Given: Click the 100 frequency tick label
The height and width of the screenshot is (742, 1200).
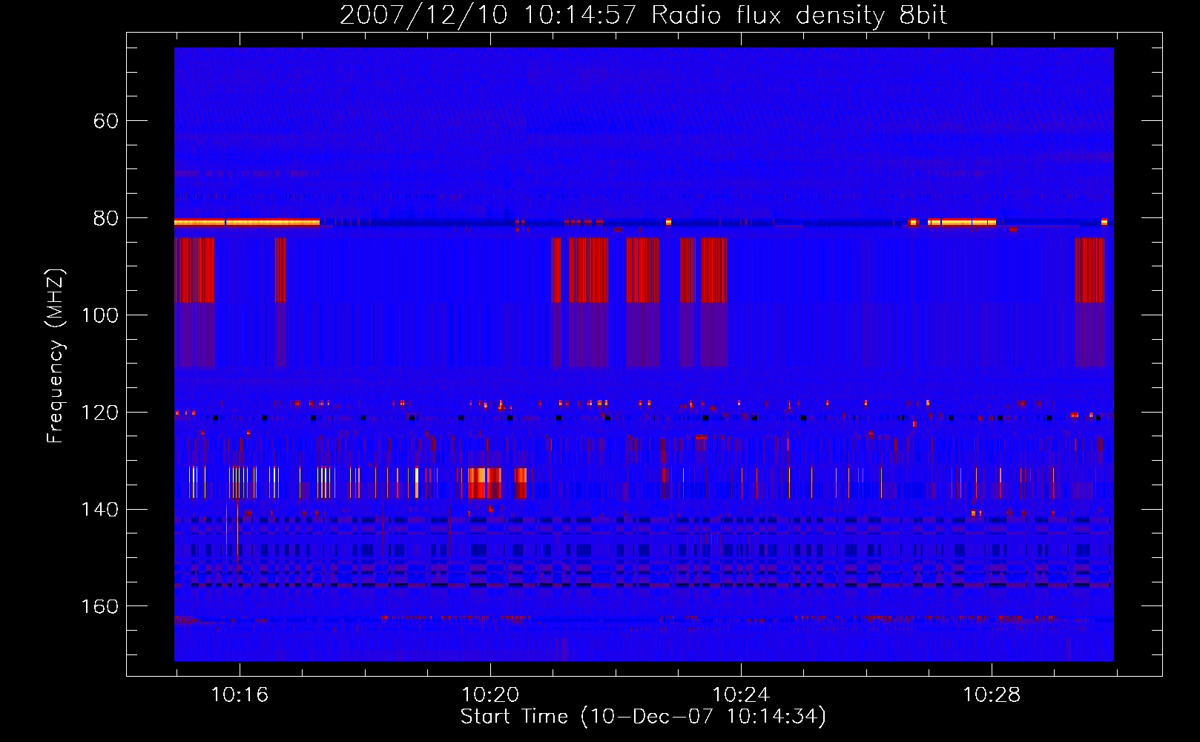Looking at the screenshot, I should click(x=99, y=315).
